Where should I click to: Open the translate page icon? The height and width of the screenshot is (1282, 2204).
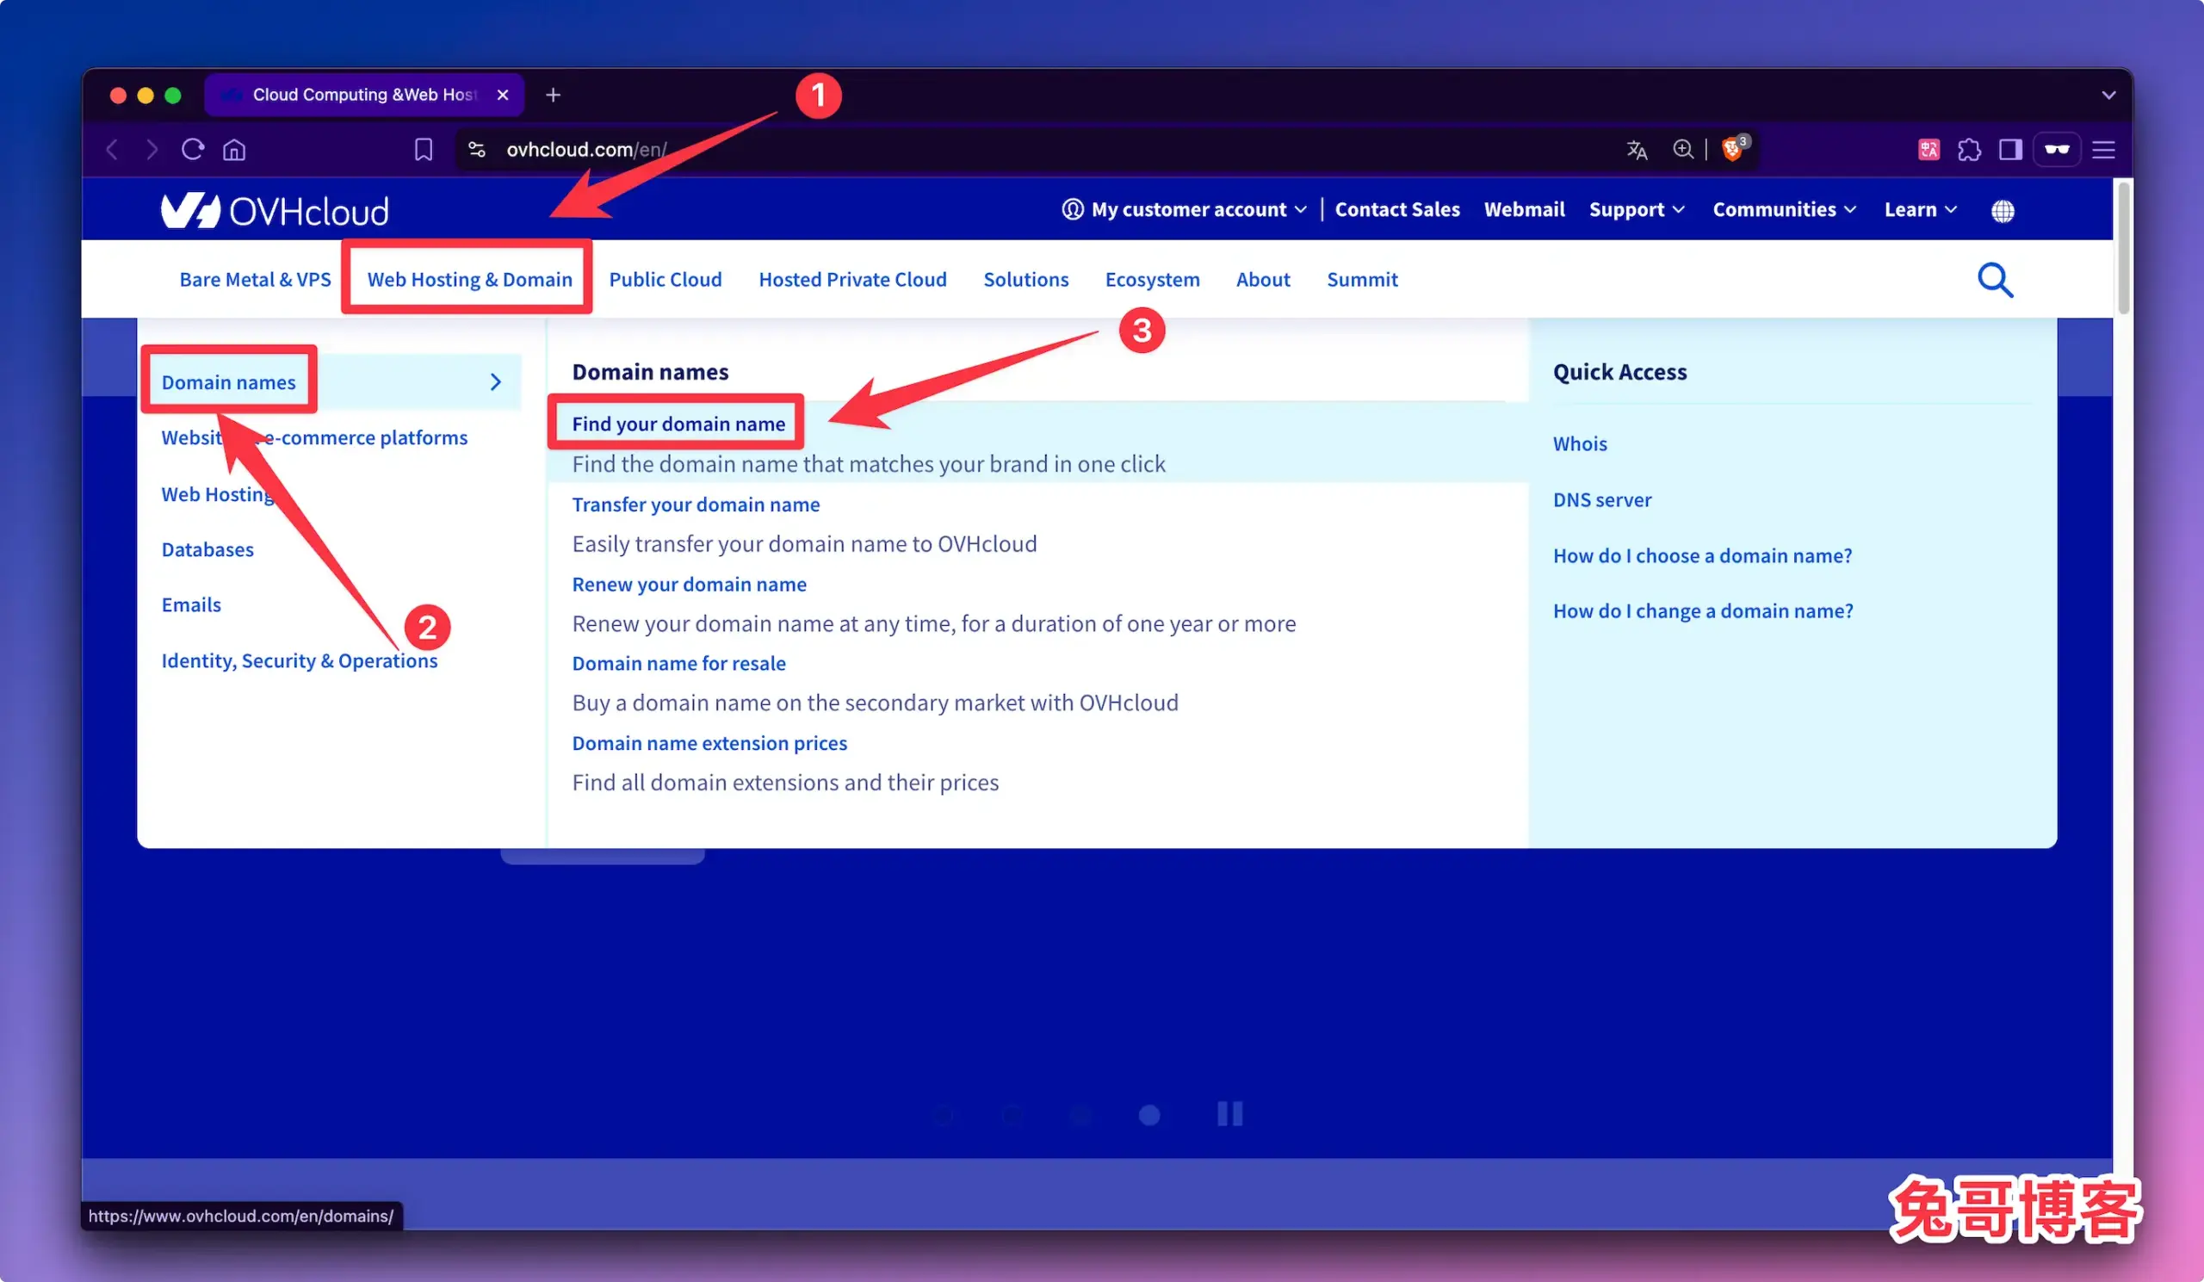point(1637,150)
